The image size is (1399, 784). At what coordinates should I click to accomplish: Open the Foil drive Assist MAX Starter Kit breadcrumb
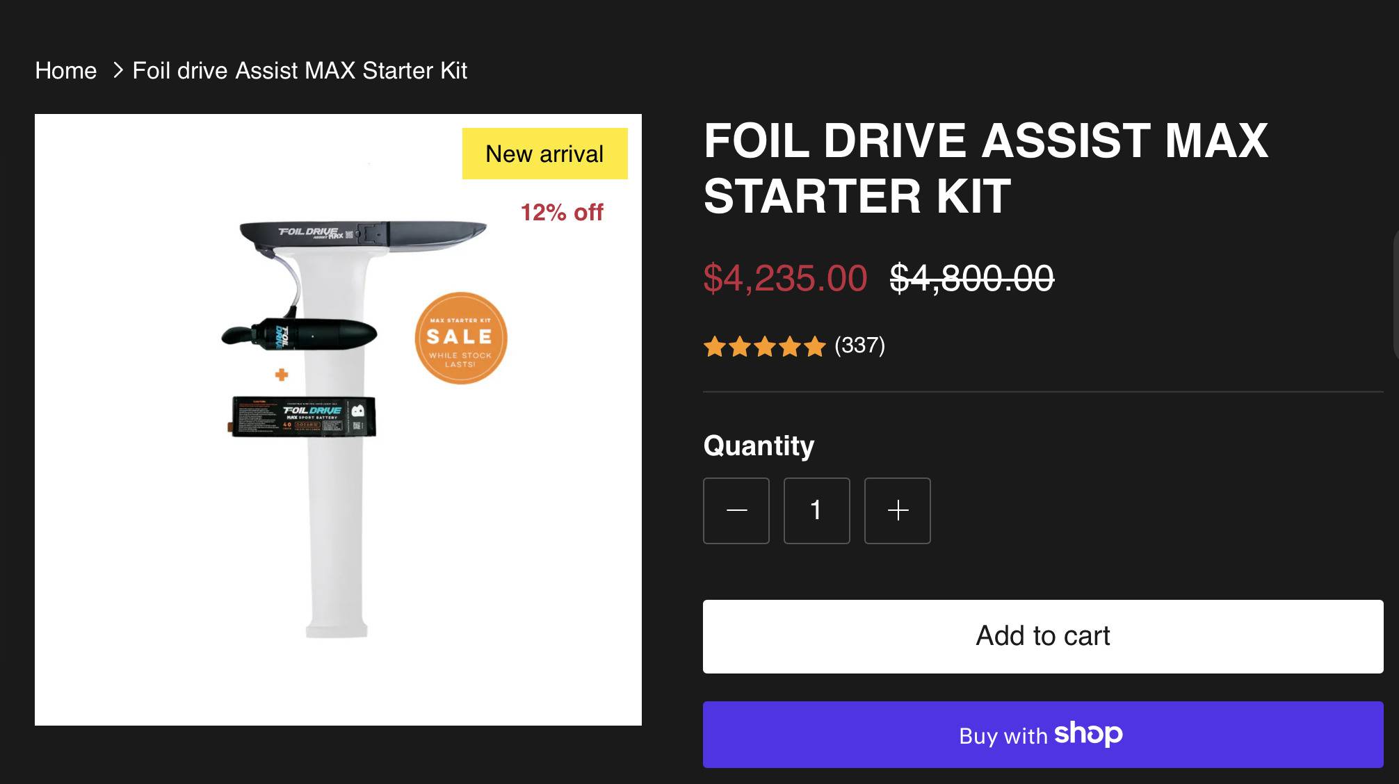point(300,70)
